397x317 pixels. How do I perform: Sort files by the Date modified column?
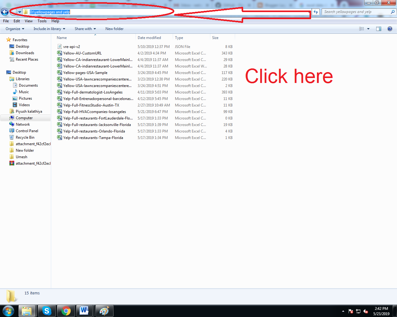[149, 37]
